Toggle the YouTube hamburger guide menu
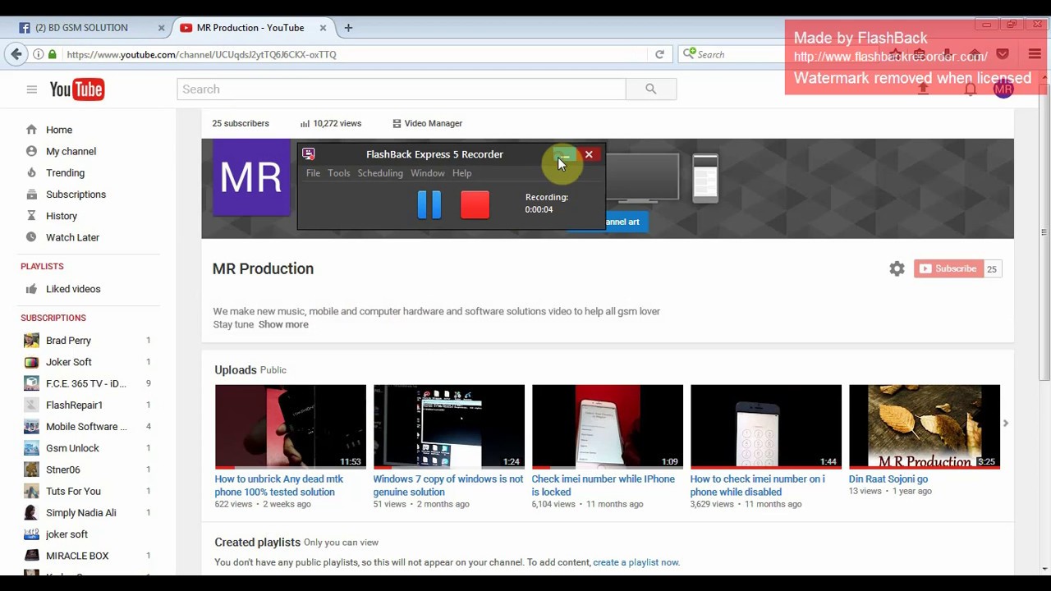This screenshot has height=591, width=1051. pos(31,89)
